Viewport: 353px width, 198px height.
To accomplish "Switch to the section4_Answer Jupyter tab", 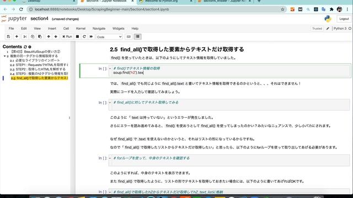I will [224, 1].
